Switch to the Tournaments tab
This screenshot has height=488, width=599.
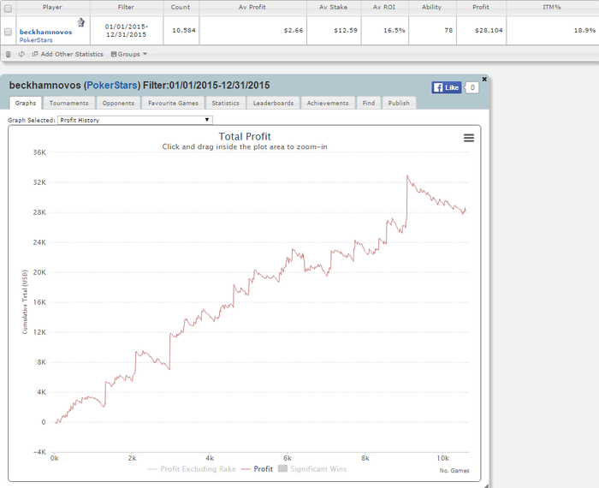click(68, 103)
